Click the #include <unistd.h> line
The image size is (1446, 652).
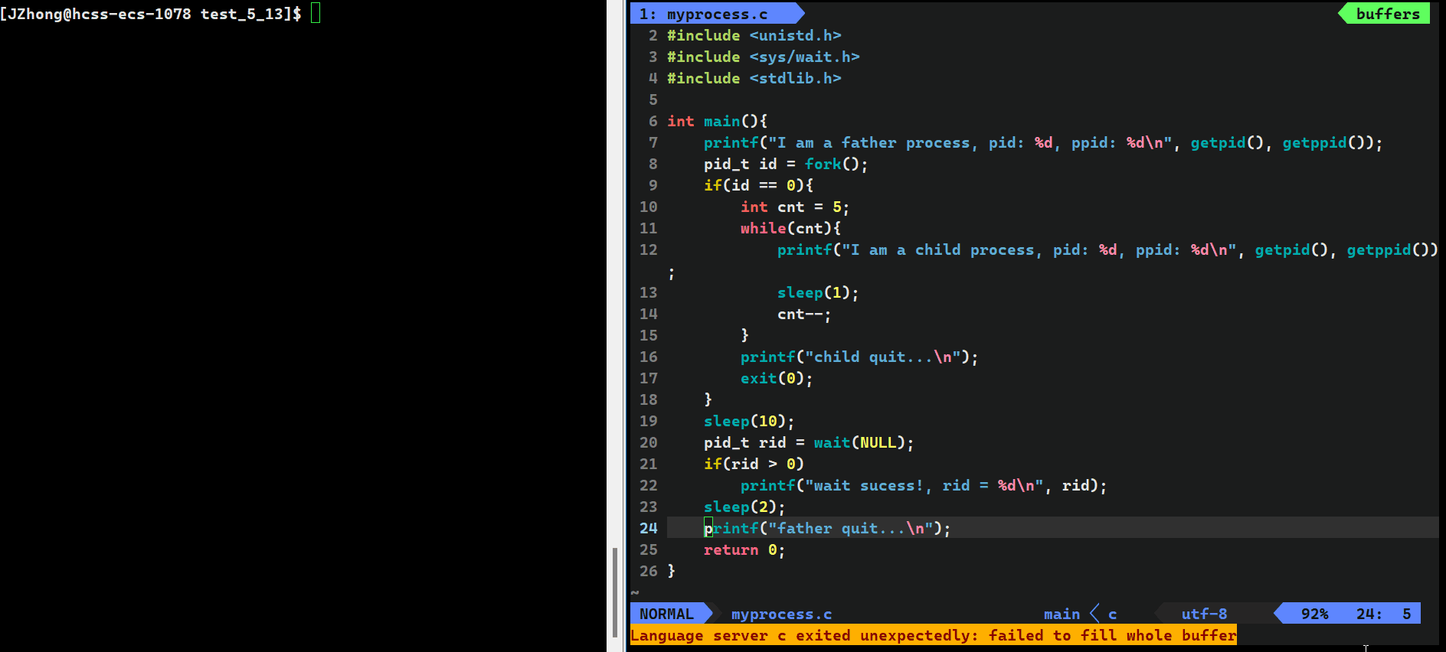click(754, 35)
